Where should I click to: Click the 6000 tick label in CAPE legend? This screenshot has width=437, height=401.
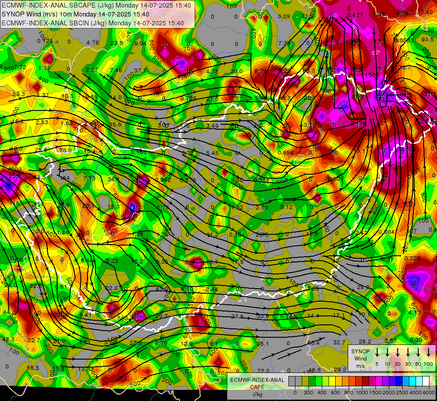pyautogui.click(x=429, y=393)
